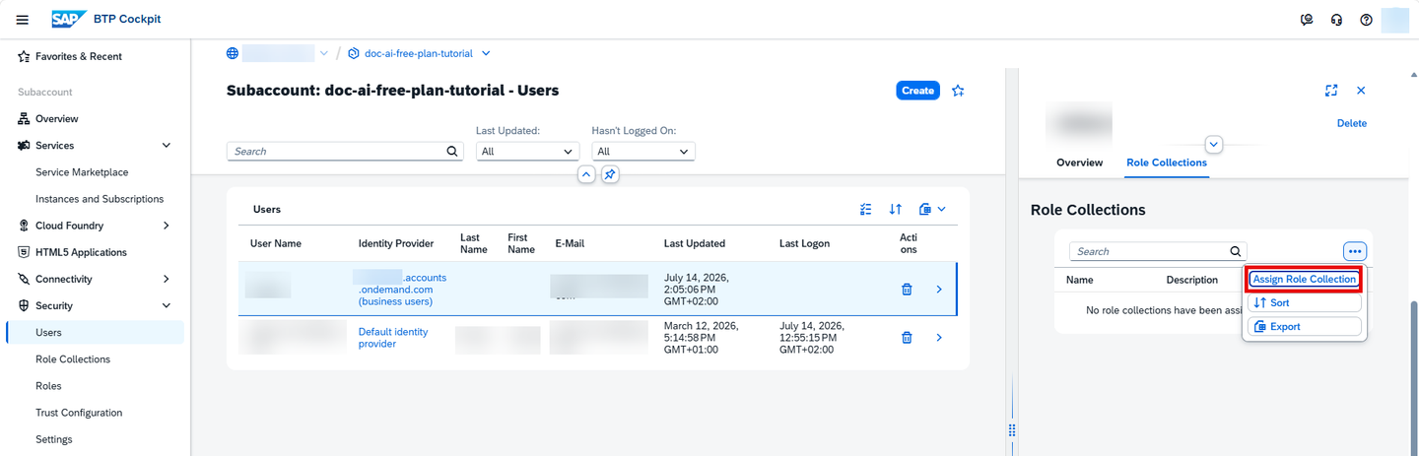Open Instances and Subscriptions
This screenshot has height=456, width=1419.
pyautogui.click(x=100, y=199)
